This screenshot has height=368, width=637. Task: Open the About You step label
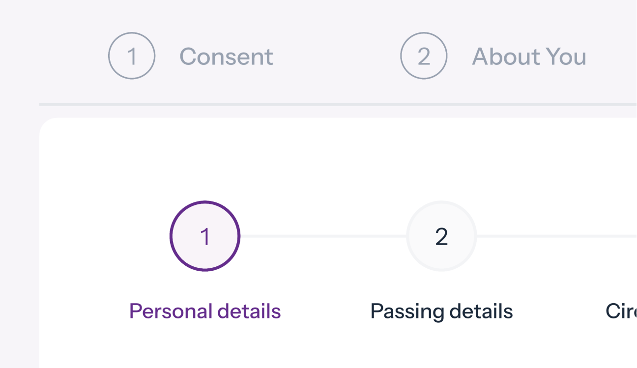pos(529,57)
